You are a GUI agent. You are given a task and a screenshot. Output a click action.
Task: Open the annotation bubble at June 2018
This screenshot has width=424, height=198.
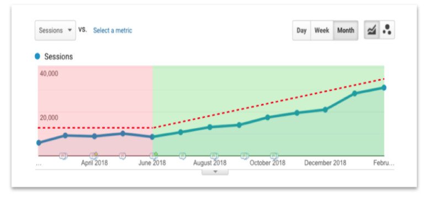(153, 156)
